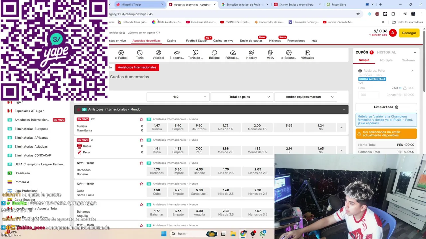
Task: Open WhatsApp from the Windows taskbar
Action: [263, 234]
